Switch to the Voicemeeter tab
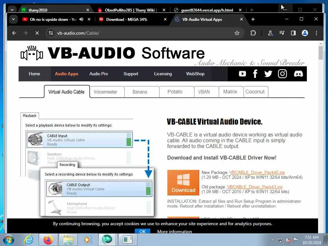The image size is (328, 246). 105,92
